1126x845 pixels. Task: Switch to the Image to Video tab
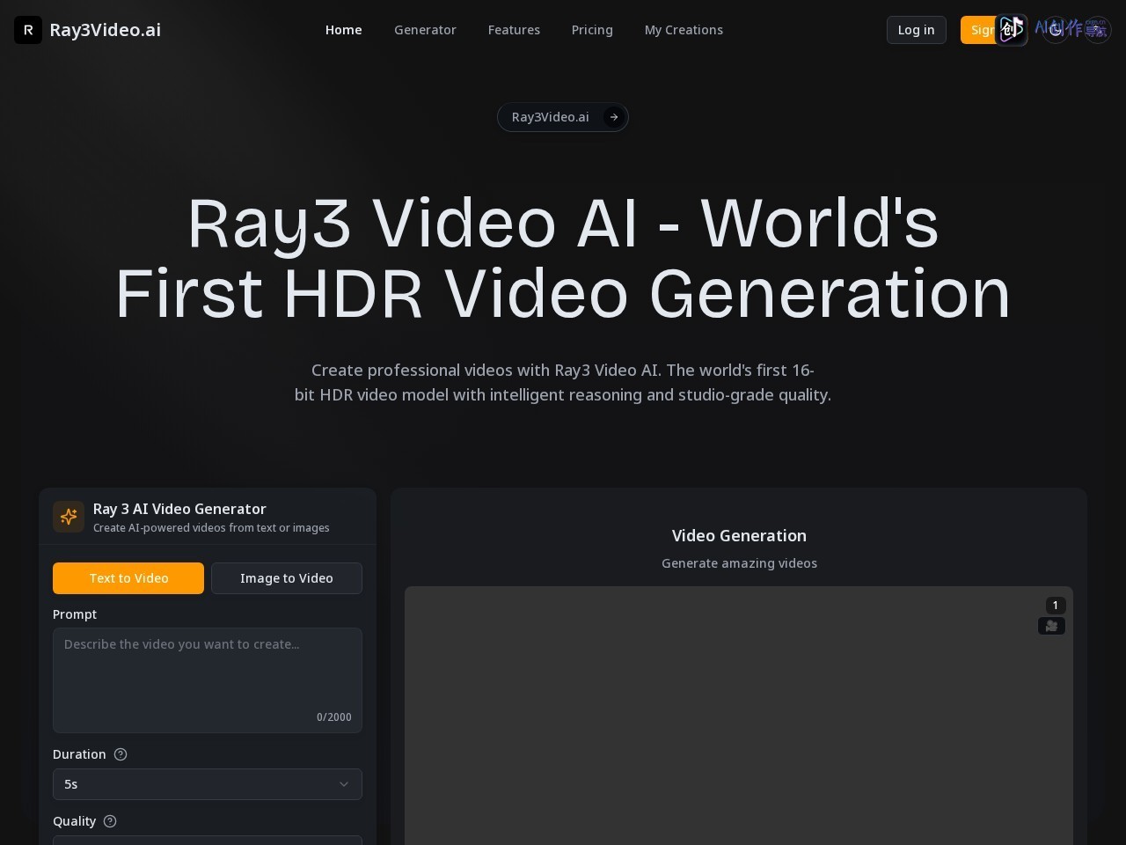[x=287, y=578]
